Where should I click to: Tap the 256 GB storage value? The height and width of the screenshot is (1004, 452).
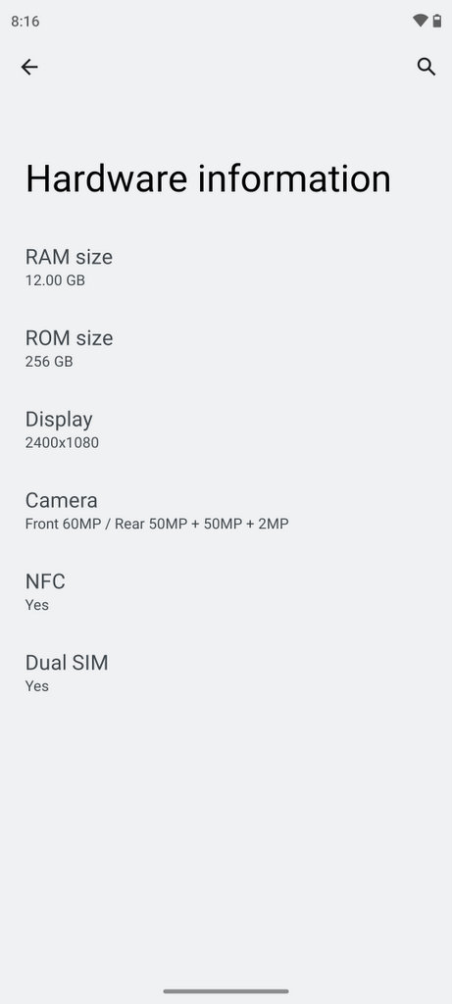click(x=49, y=362)
